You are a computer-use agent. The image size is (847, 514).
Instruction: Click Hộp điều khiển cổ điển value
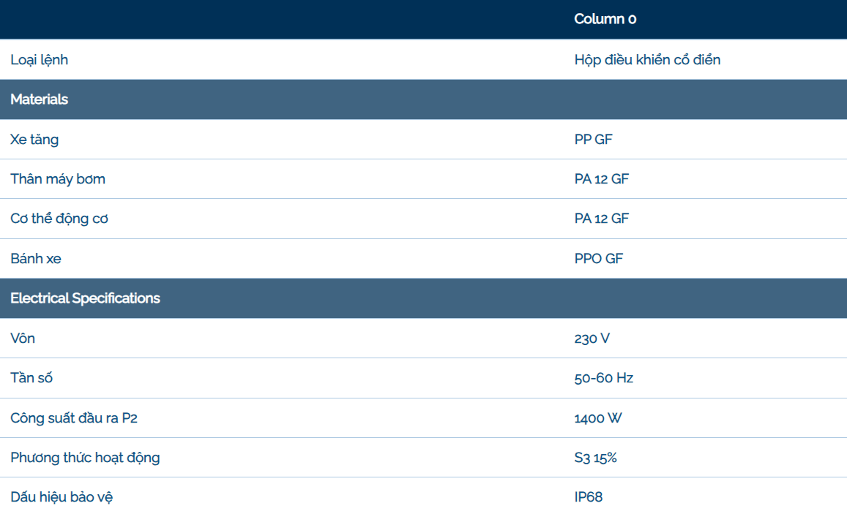click(x=647, y=60)
